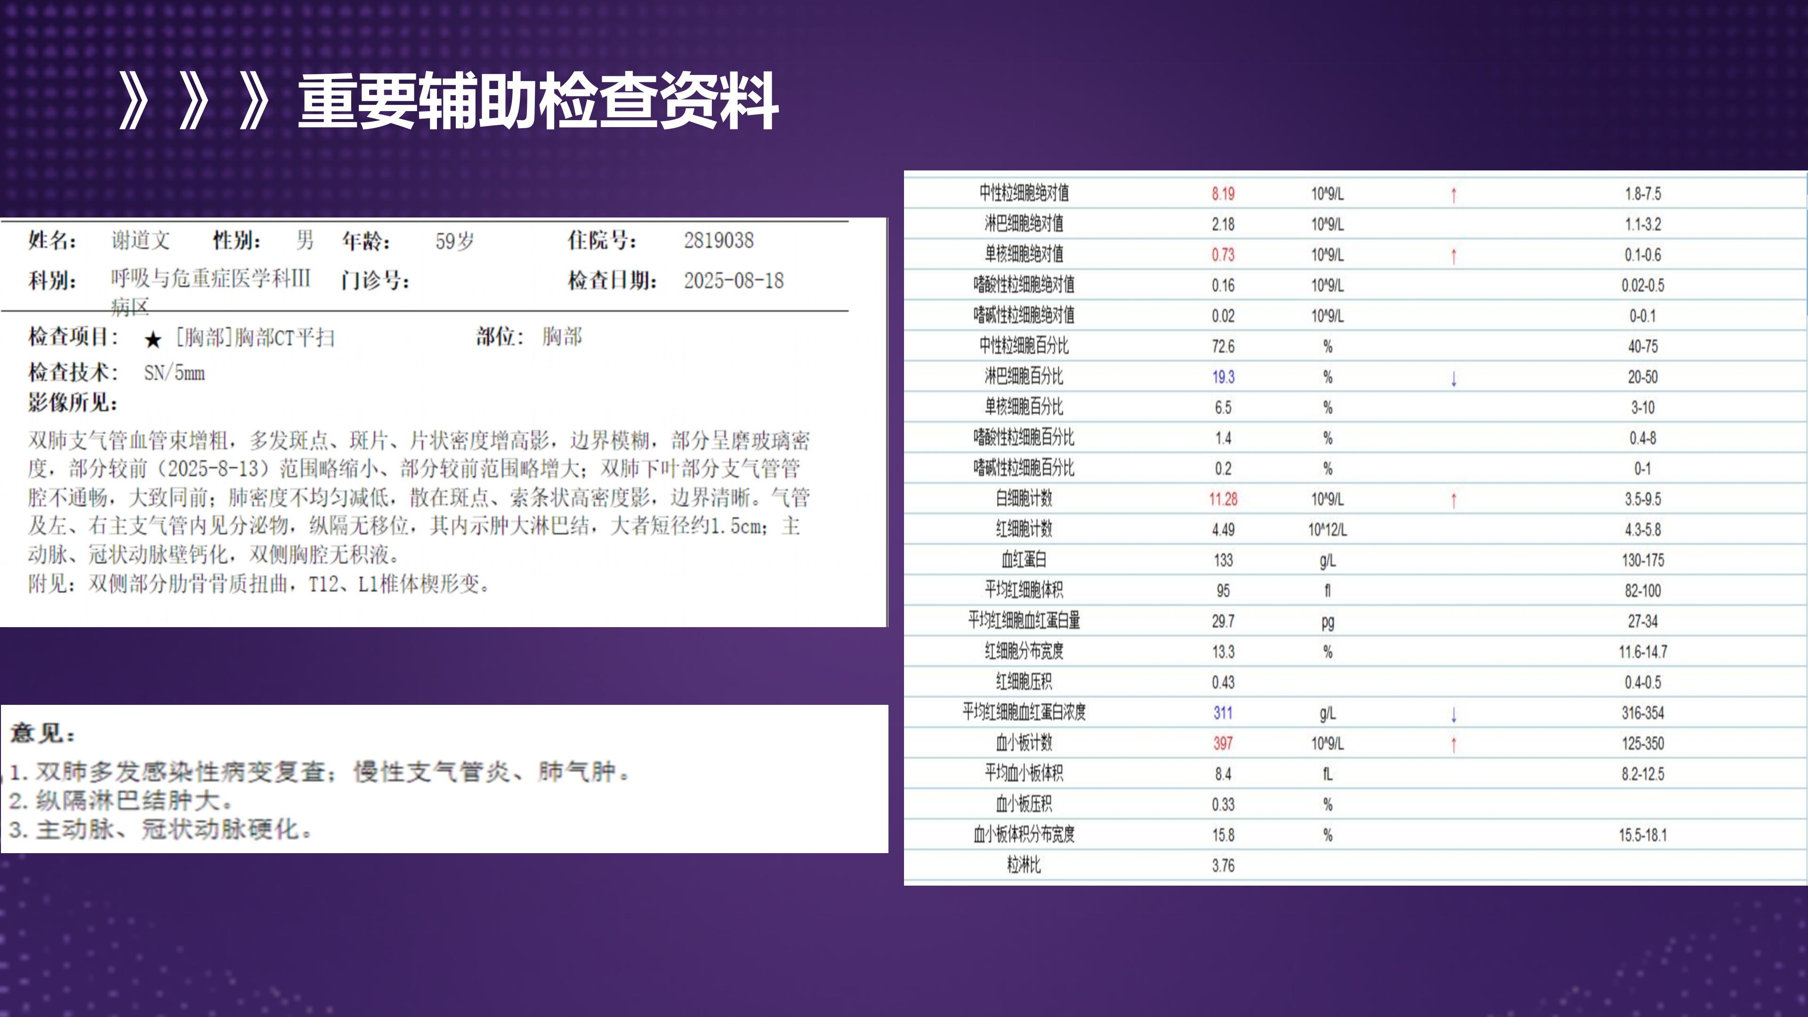Click the blue 311 value

point(1223,713)
